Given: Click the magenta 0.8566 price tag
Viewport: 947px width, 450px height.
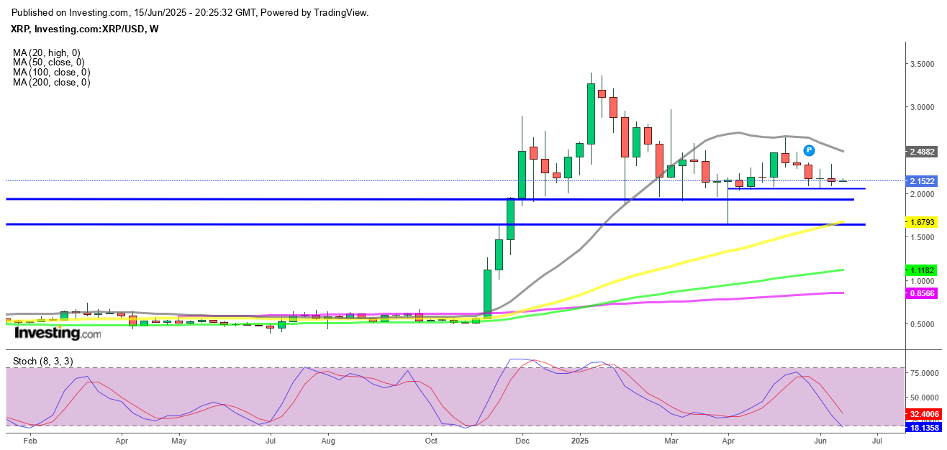Looking at the screenshot, I should tap(922, 294).
